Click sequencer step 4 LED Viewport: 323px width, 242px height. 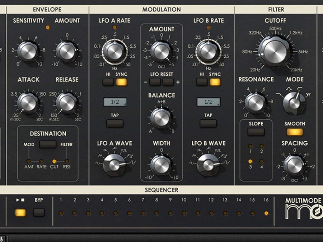(x=102, y=213)
